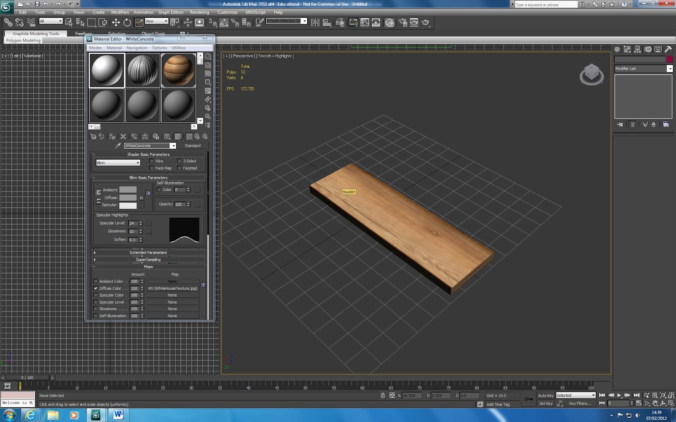Screen dimensions: 676x422
Task: Pick material from object eyedropper
Action: click(118, 146)
